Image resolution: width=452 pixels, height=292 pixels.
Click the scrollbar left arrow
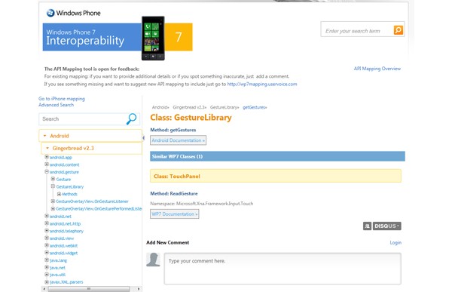click(44, 288)
